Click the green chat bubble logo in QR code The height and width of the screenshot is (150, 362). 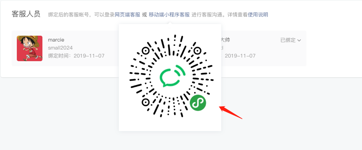172,76
